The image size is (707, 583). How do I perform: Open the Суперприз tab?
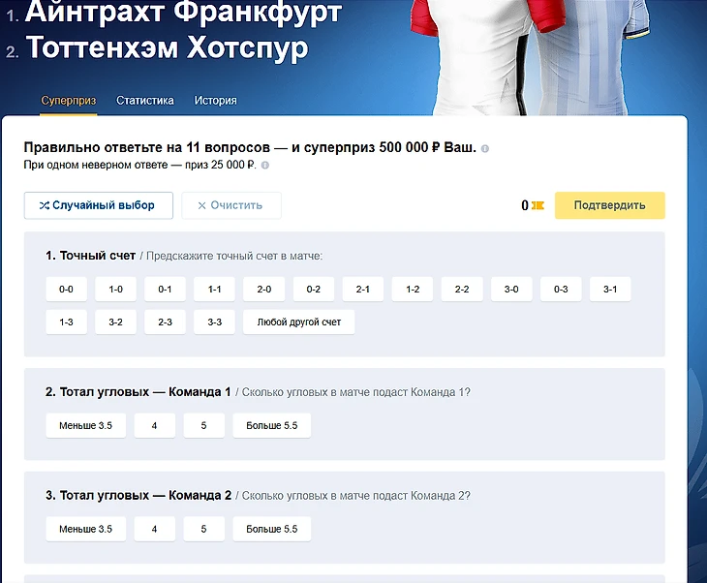69,100
